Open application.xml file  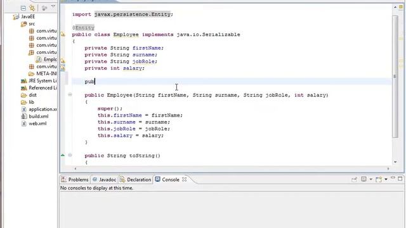(x=43, y=109)
